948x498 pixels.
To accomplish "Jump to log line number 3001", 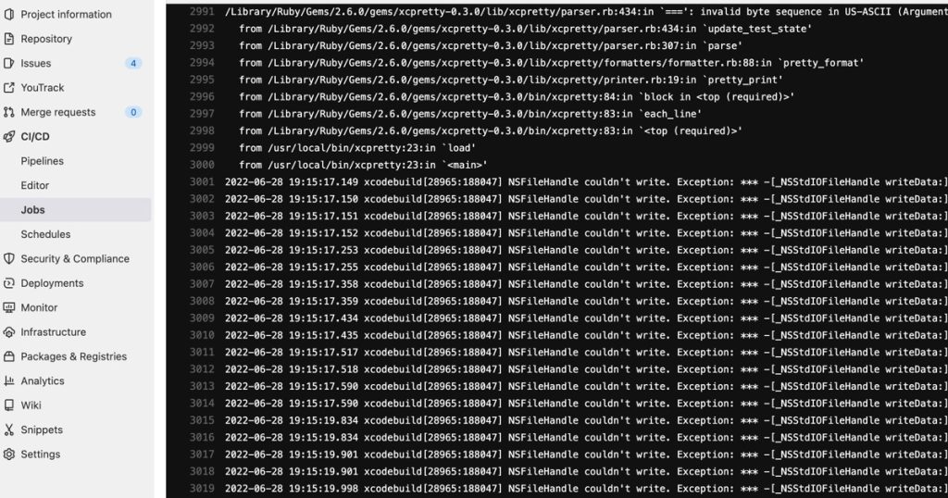I will [201, 182].
